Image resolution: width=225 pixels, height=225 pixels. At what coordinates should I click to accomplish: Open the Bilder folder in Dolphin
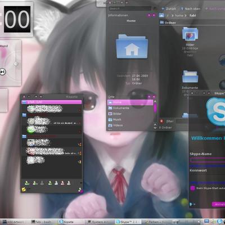(190, 34)
